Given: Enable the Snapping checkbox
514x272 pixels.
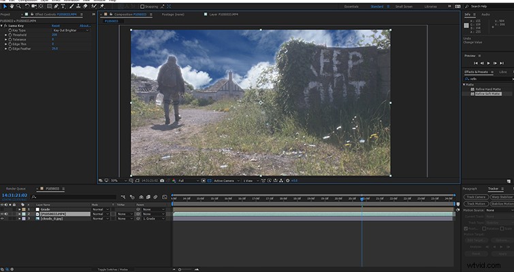Looking at the screenshot, I should (142, 7).
